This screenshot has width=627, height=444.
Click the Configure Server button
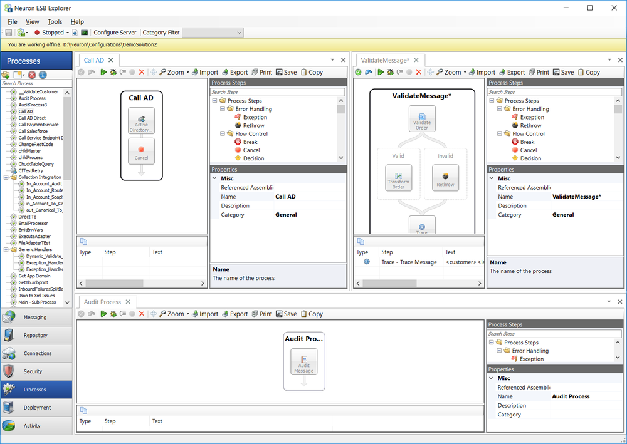(x=115, y=33)
